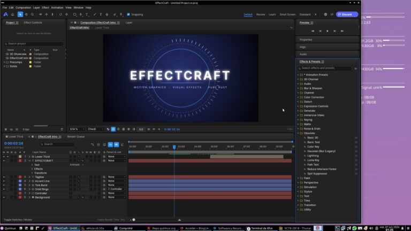Click the graph editor icon in timeline

click(x=123, y=144)
